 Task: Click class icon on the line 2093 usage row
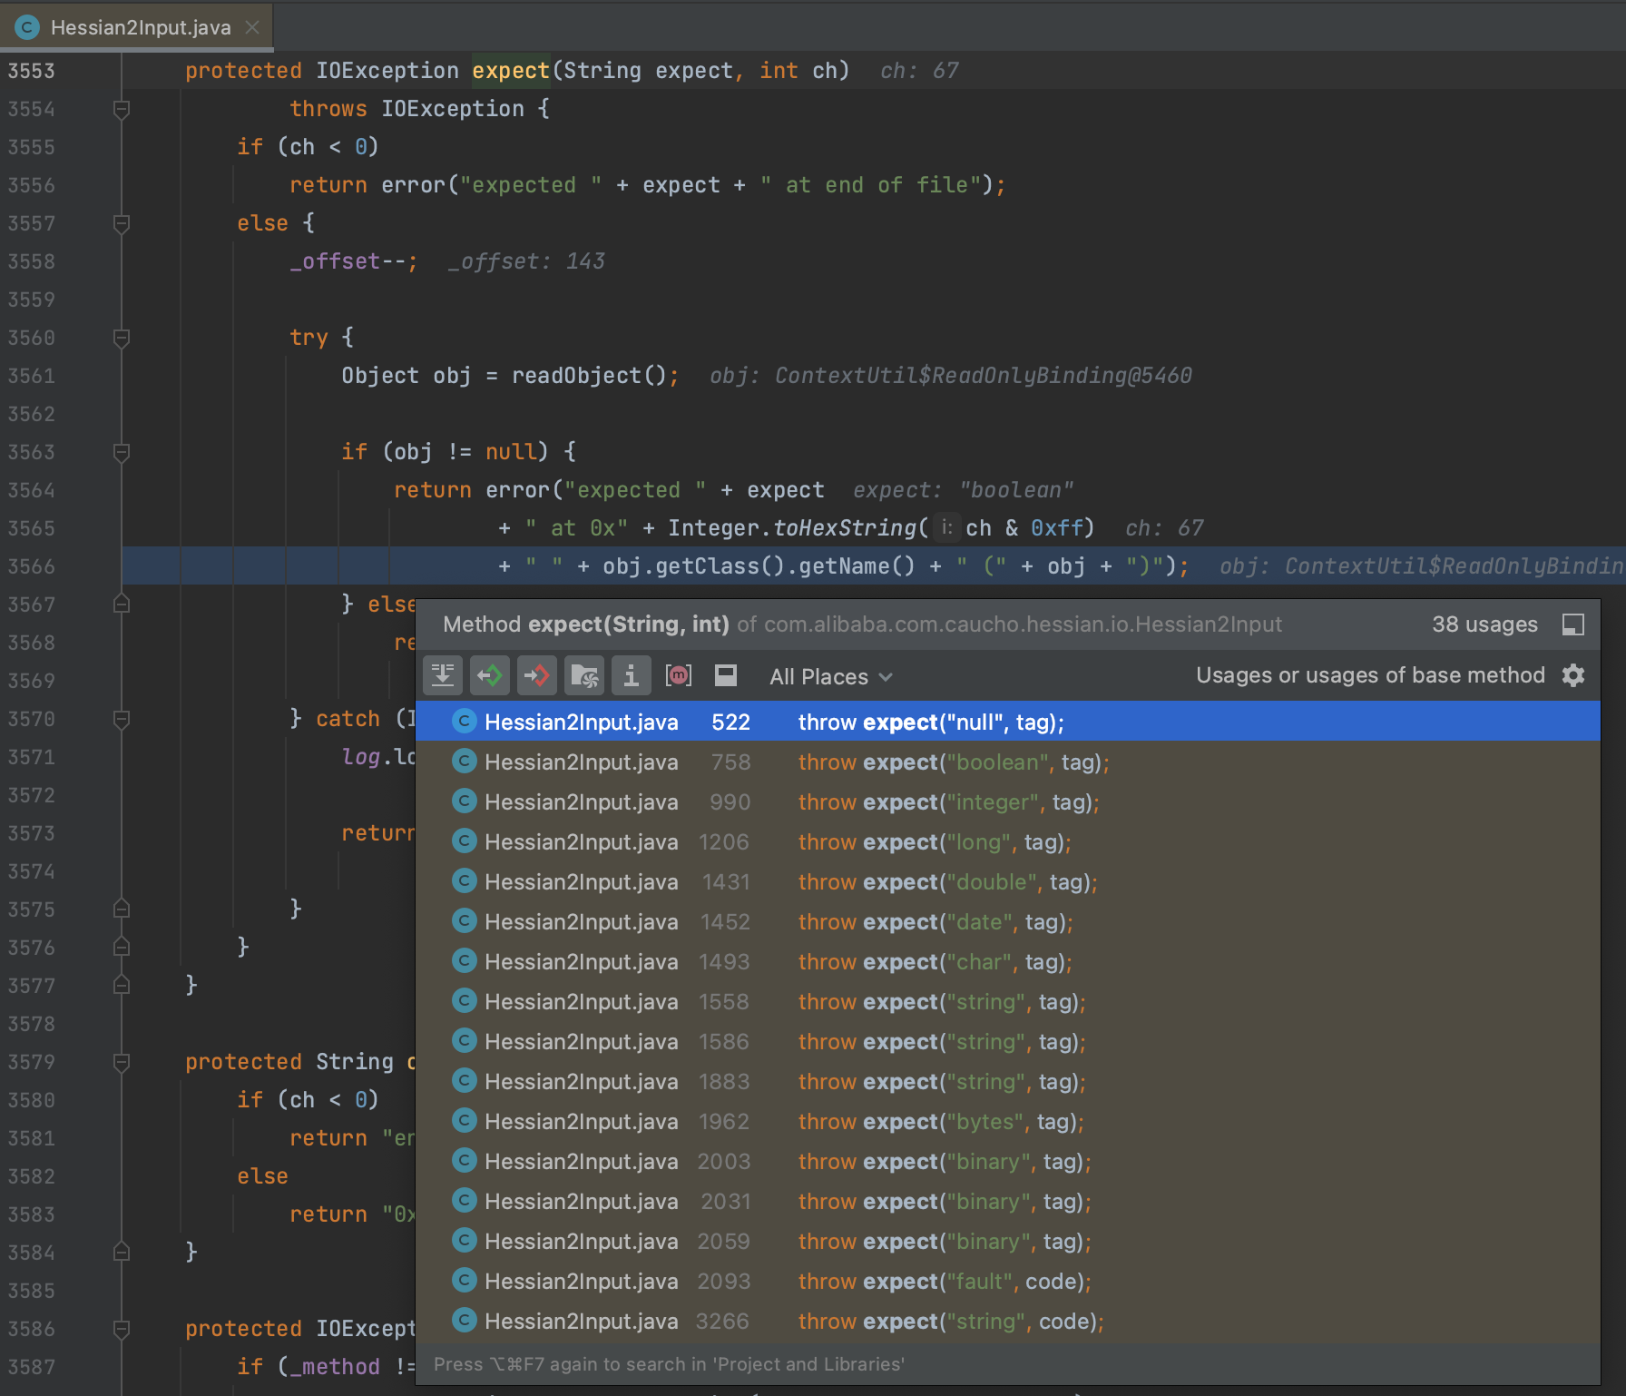click(x=465, y=1281)
